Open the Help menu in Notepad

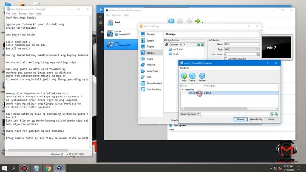coord(39,14)
